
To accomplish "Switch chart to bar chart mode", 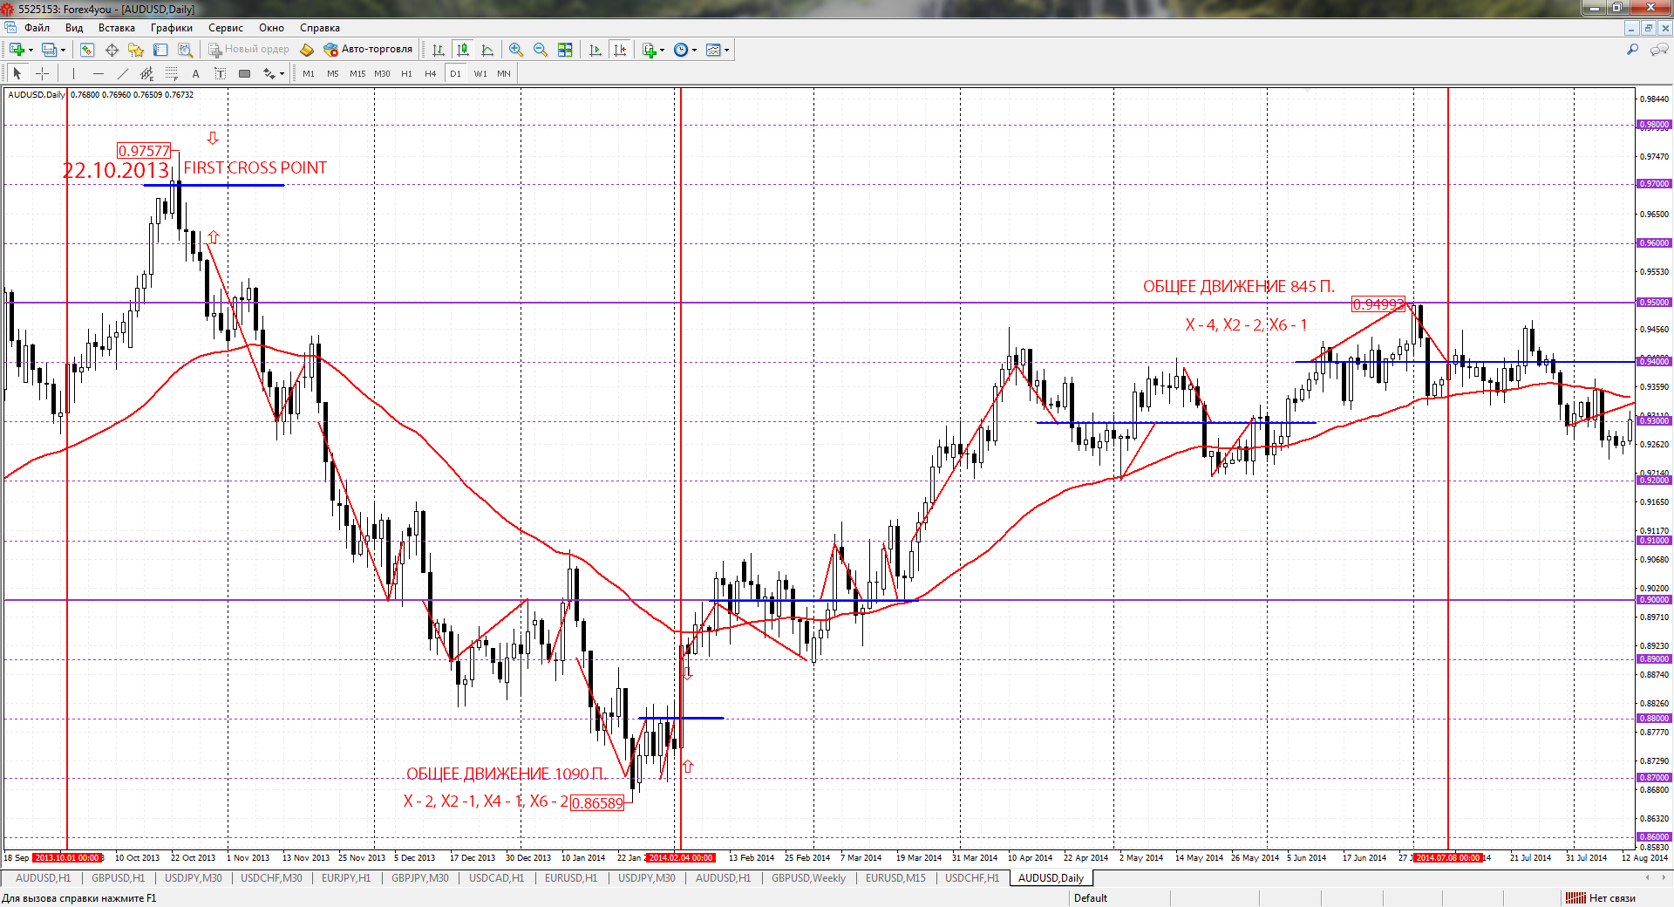I will point(439,50).
